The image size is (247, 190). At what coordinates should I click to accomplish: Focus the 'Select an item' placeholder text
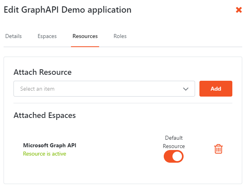click(37, 89)
